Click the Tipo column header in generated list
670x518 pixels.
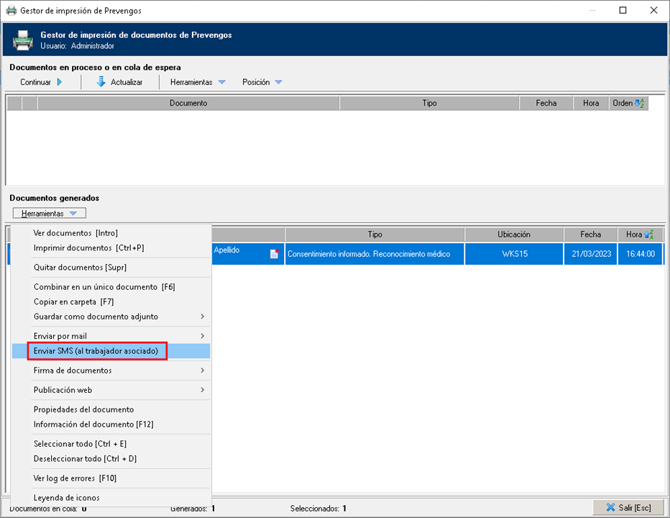(375, 235)
